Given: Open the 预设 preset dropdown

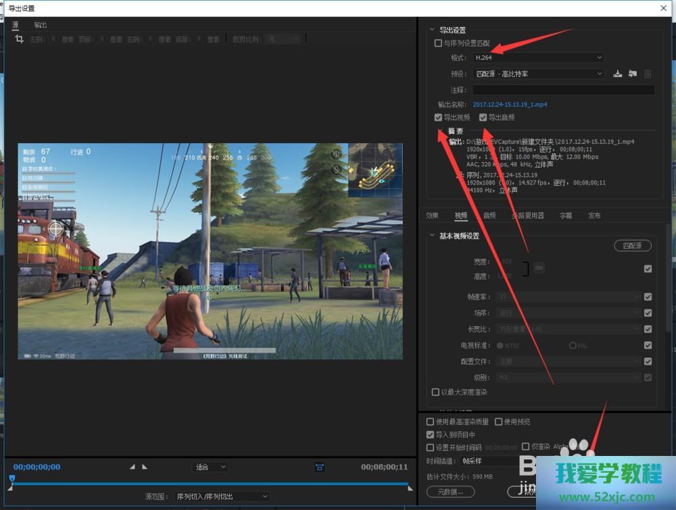Looking at the screenshot, I should click(537, 74).
